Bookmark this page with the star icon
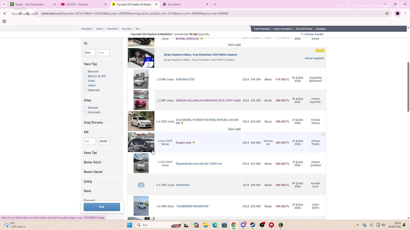Viewport: 410px width, 230px height. [387, 13]
